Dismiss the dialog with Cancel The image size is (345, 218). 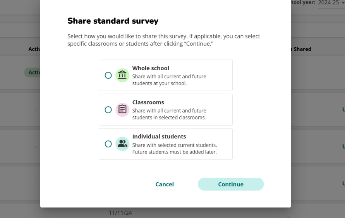click(x=165, y=184)
